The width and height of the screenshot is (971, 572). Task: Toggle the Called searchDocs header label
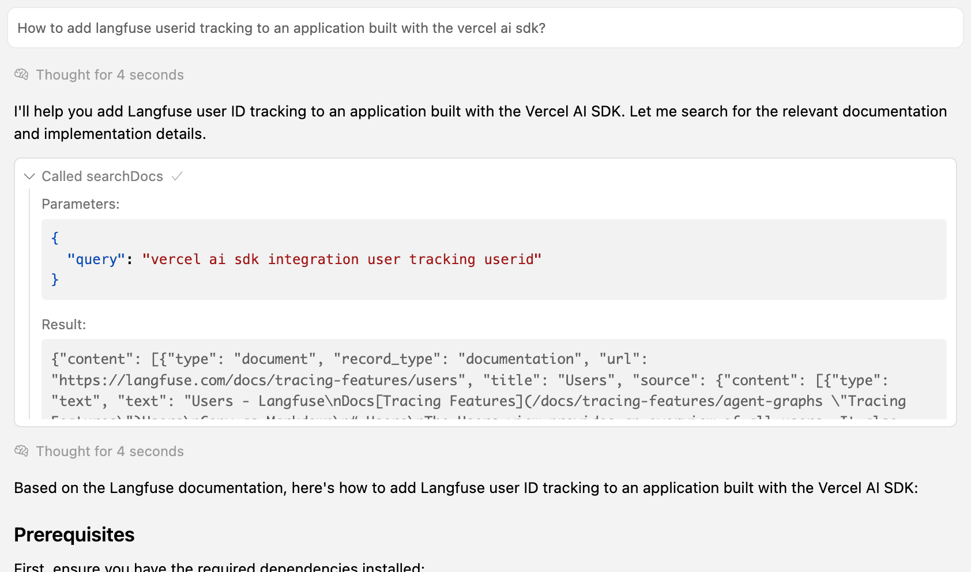102,176
